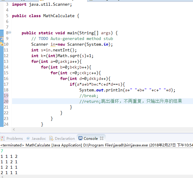Select the Console tab

[90, 139]
